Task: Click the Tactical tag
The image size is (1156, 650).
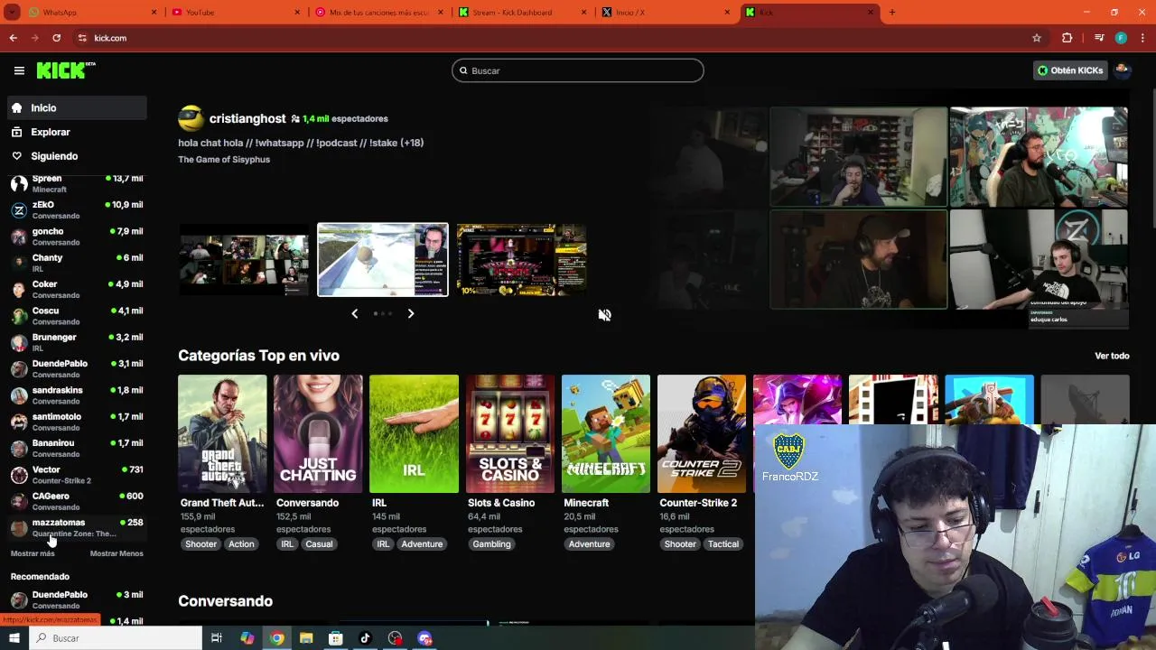Action: 723,544
